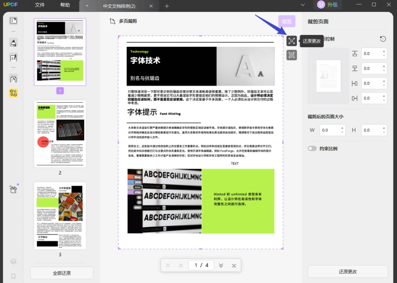Screen dimensions: 397x283
Task: Decrease the top margin value
Action: [x=384, y=56]
